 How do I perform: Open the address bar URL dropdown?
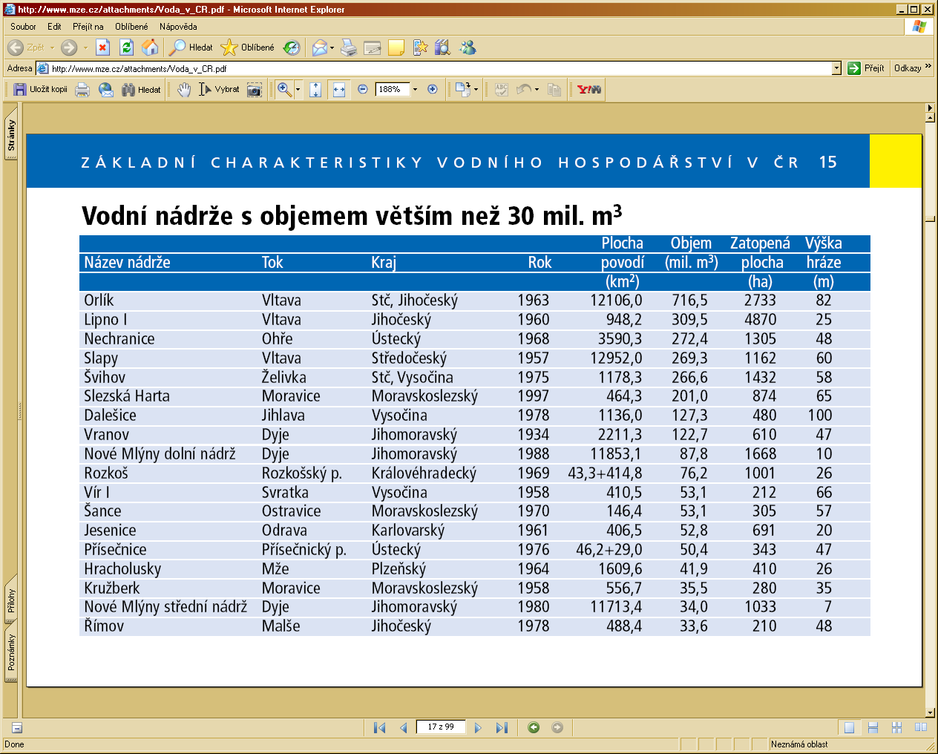836,68
